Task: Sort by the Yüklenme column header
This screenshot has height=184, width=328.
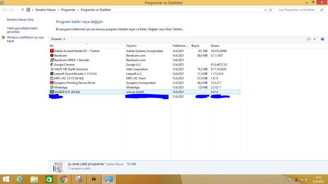Action: (x=180, y=46)
